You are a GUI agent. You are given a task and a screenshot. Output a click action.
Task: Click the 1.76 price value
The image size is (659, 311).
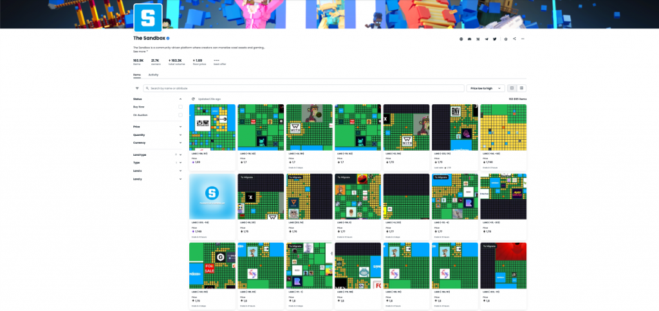295,231
